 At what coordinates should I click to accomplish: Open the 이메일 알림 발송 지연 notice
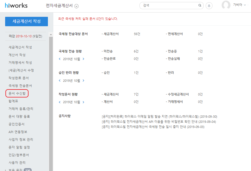point(159,117)
